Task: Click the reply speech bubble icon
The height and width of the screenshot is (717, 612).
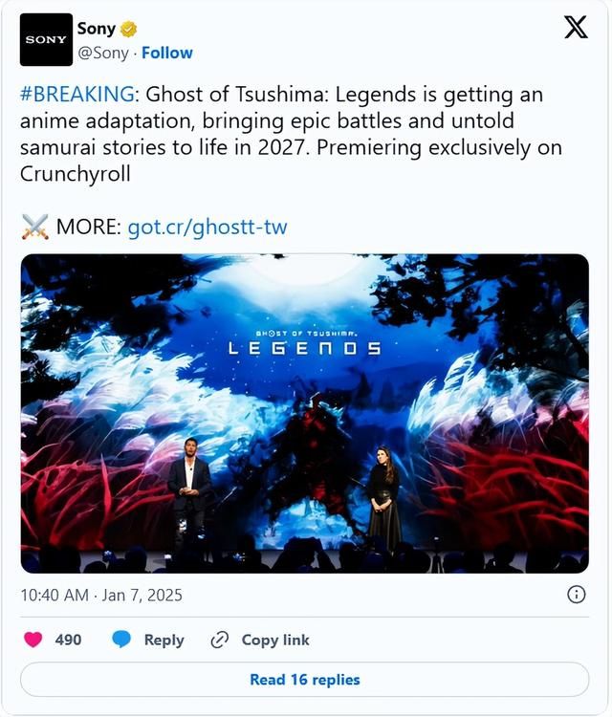Action: pyautogui.click(x=121, y=640)
